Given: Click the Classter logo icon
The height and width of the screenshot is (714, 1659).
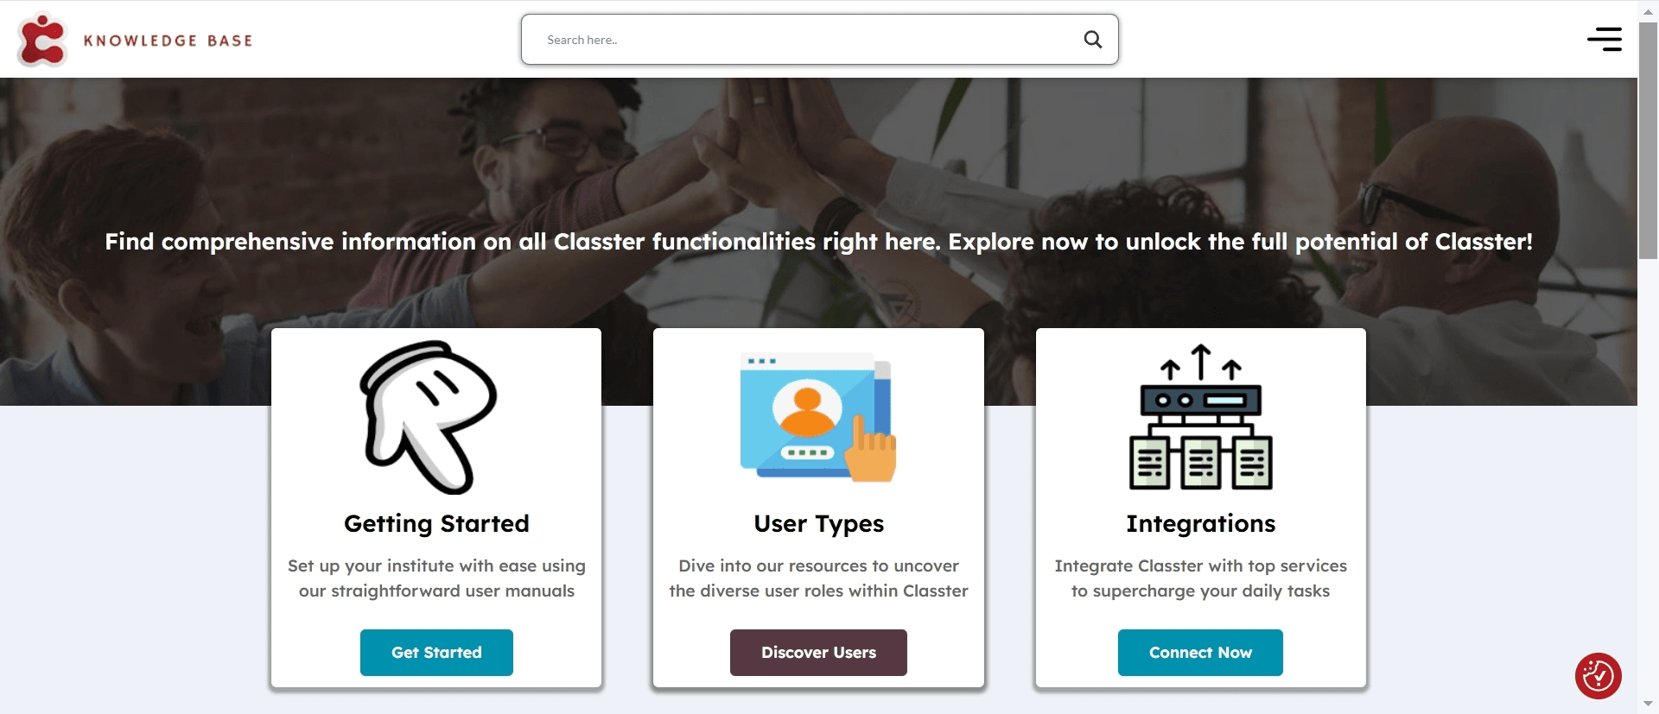Looking at the screenshot, I should coord(42,40).
